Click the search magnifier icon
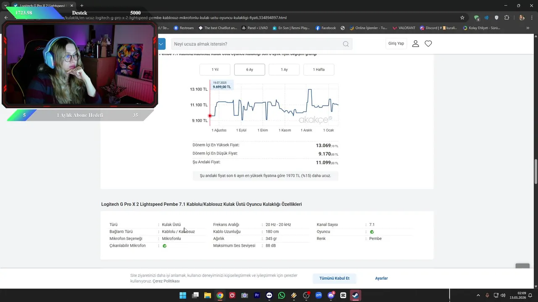538x302 pixels. pyautogui.click(x=345, y=44)
